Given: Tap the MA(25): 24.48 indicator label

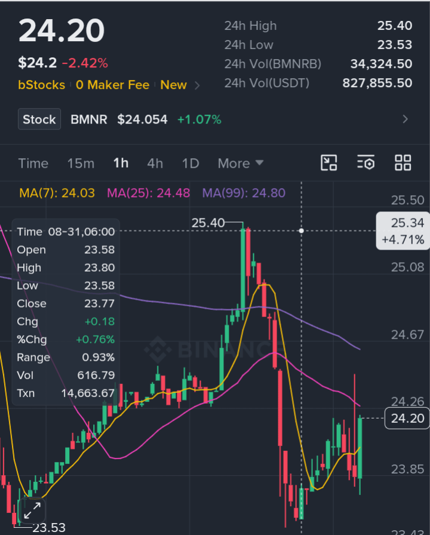Looking at the screenshot, I should point(149,193).
